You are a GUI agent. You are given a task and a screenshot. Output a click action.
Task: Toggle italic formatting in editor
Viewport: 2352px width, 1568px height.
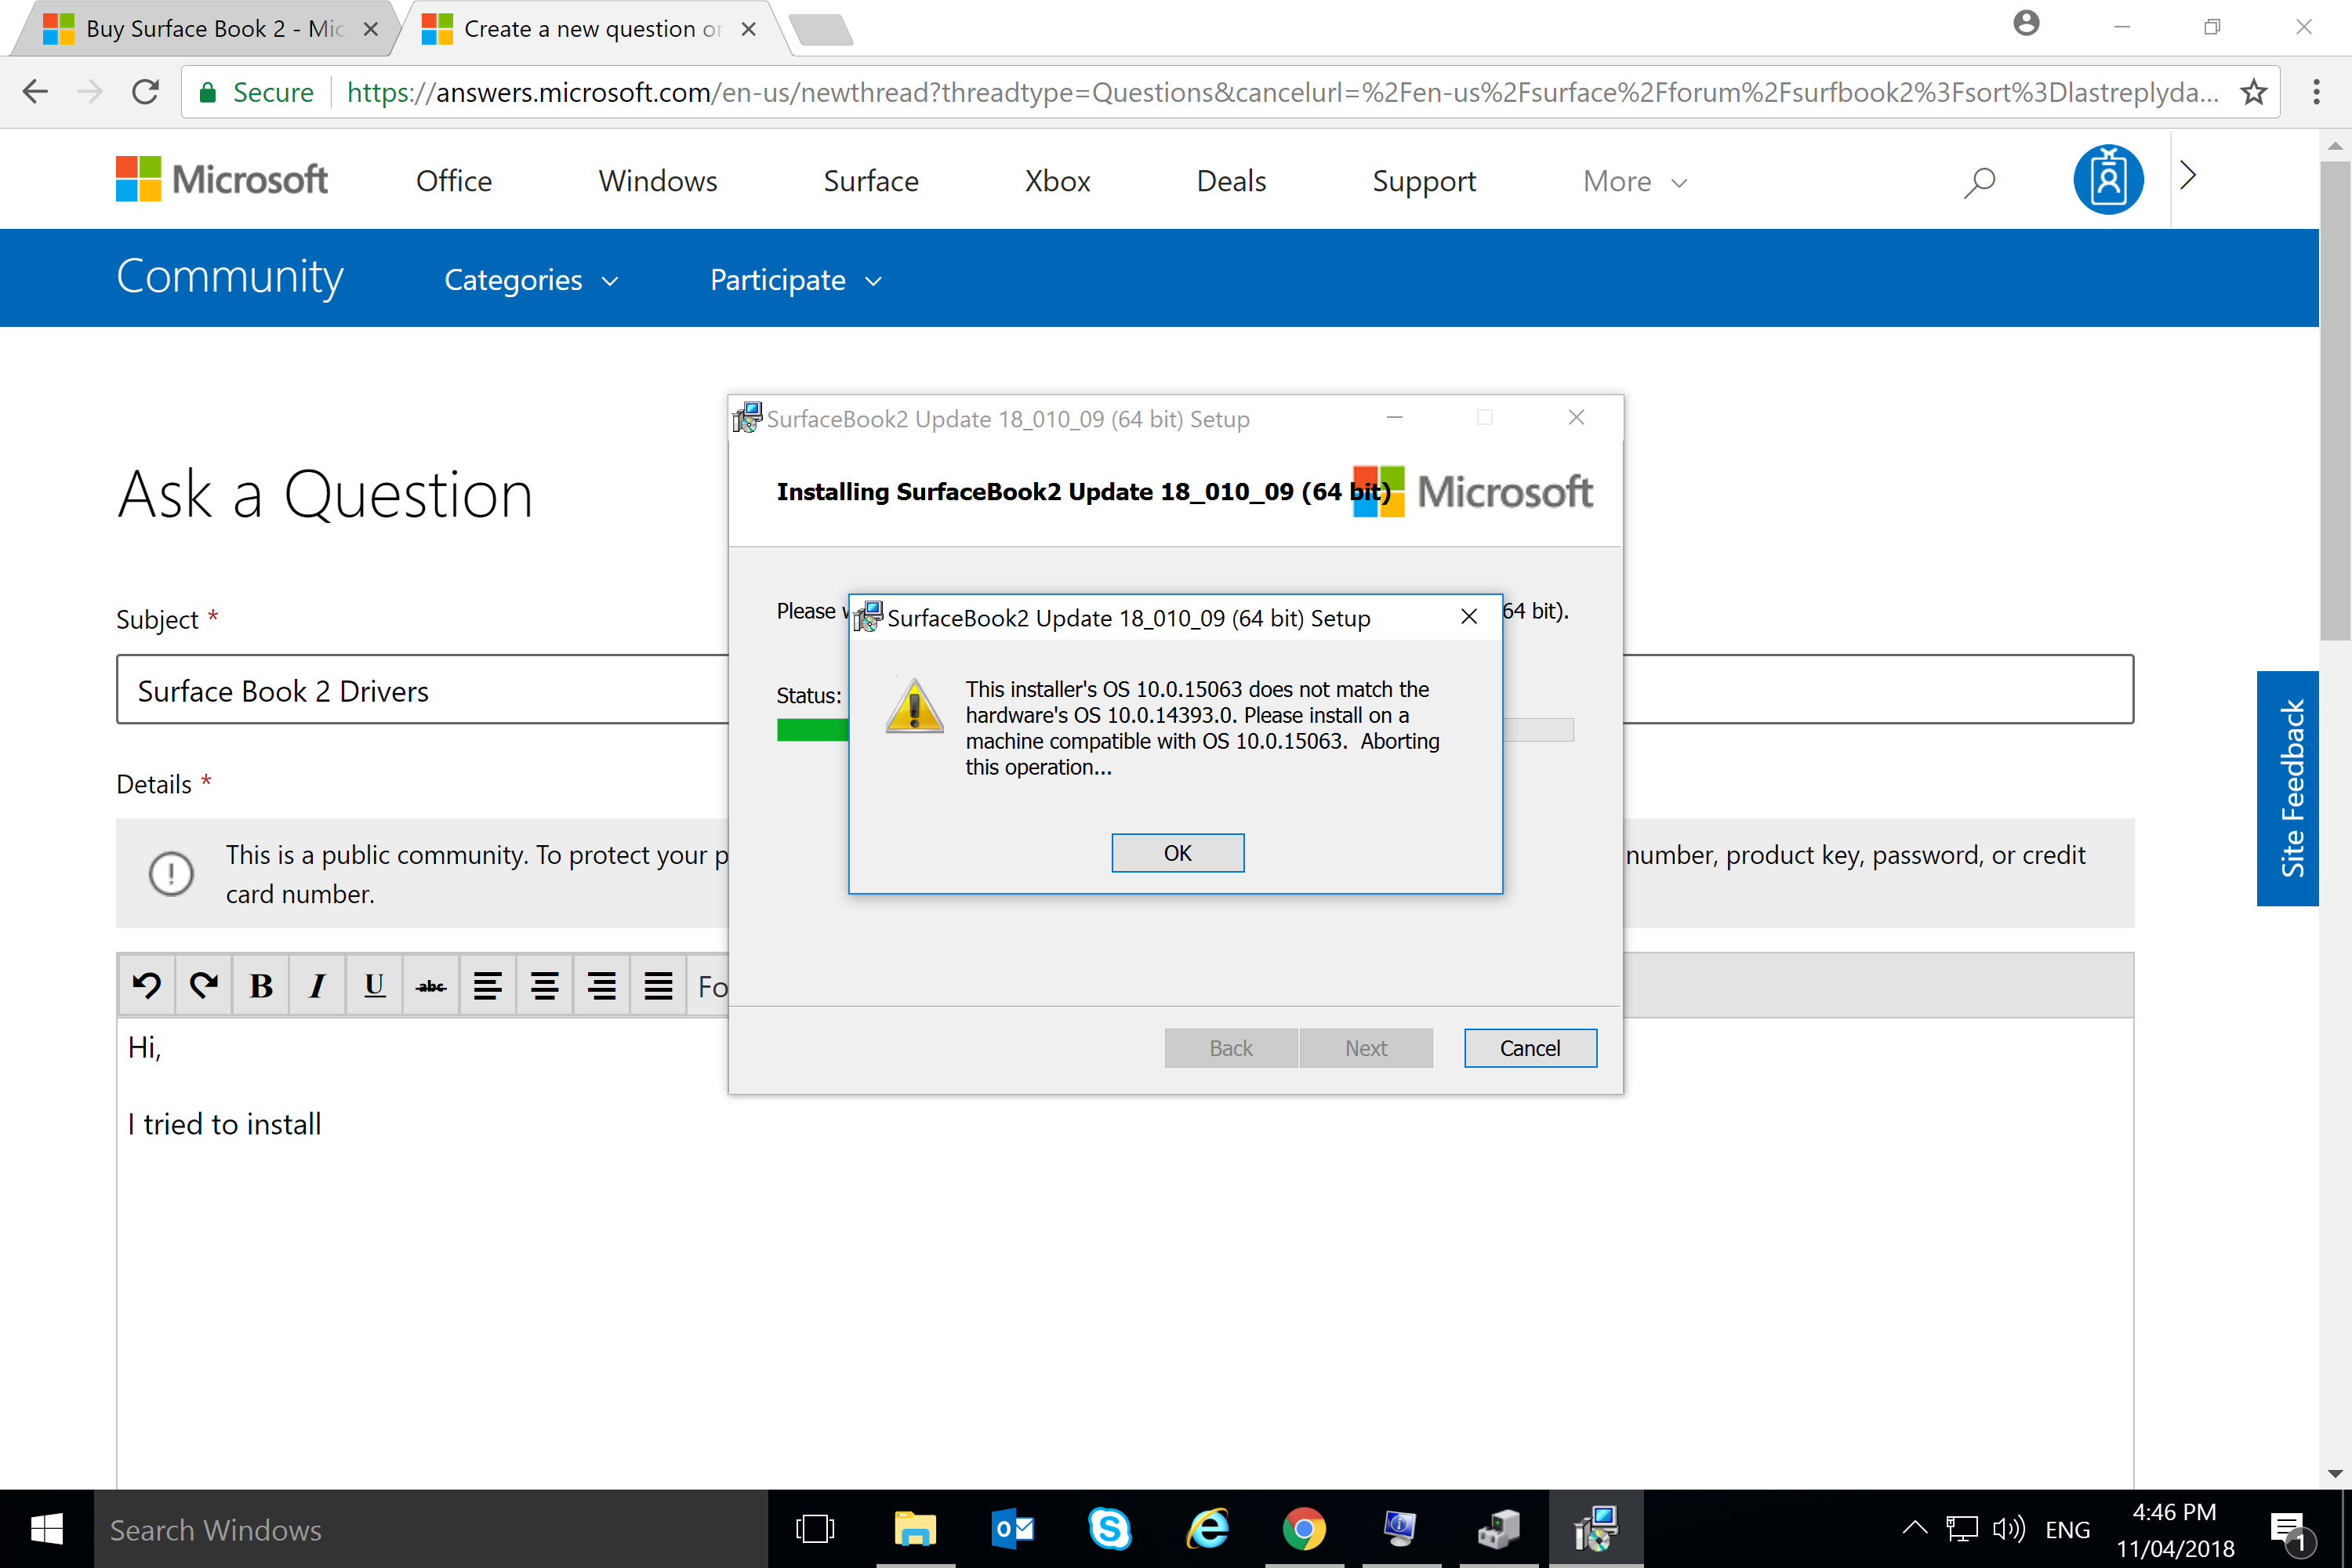point(318,986)
